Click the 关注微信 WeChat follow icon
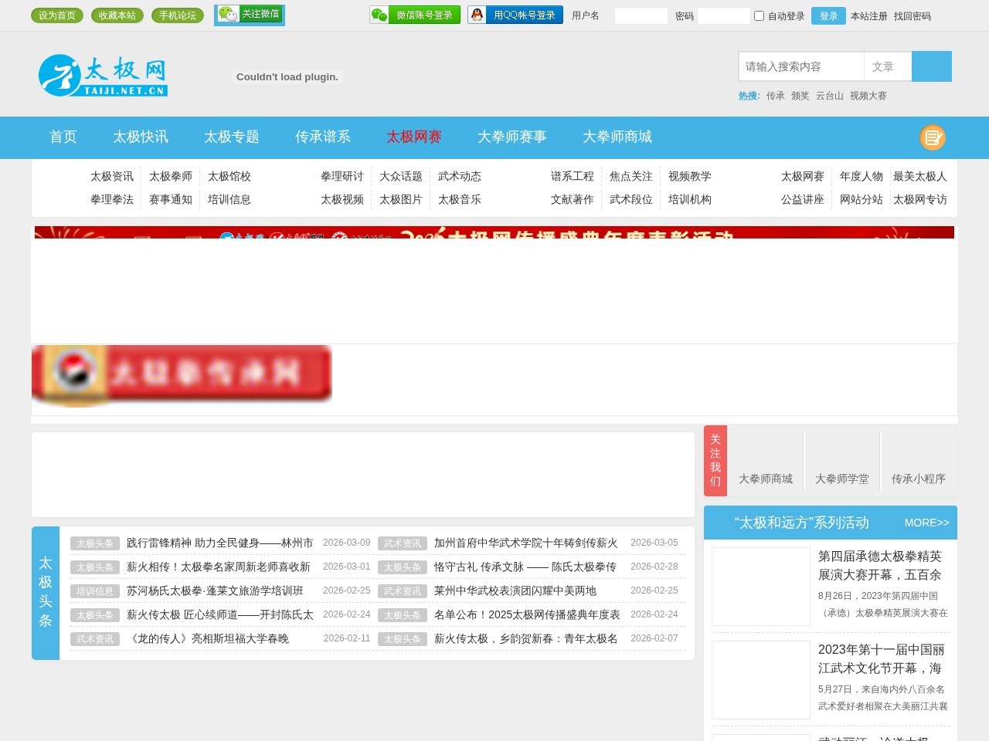Screen dimensions: 989x741 click(x=249, y=15)
